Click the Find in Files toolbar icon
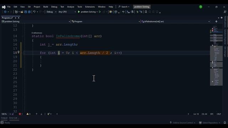This screenshot has width=228, height=128. 111,12
